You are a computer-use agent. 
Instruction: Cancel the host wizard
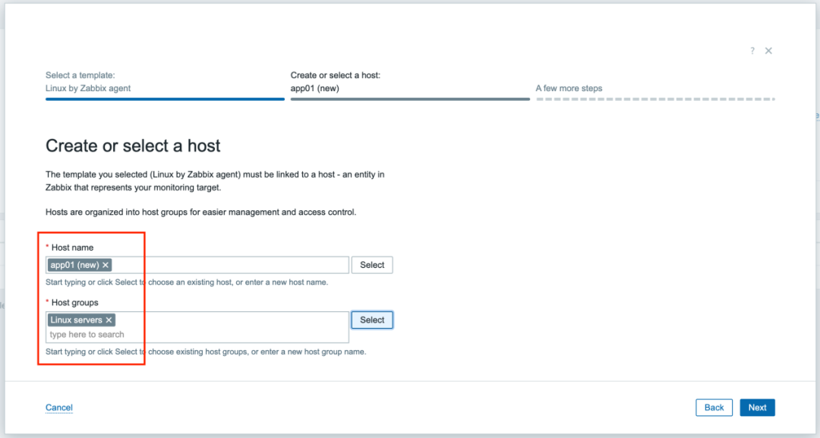pos(59,408)
